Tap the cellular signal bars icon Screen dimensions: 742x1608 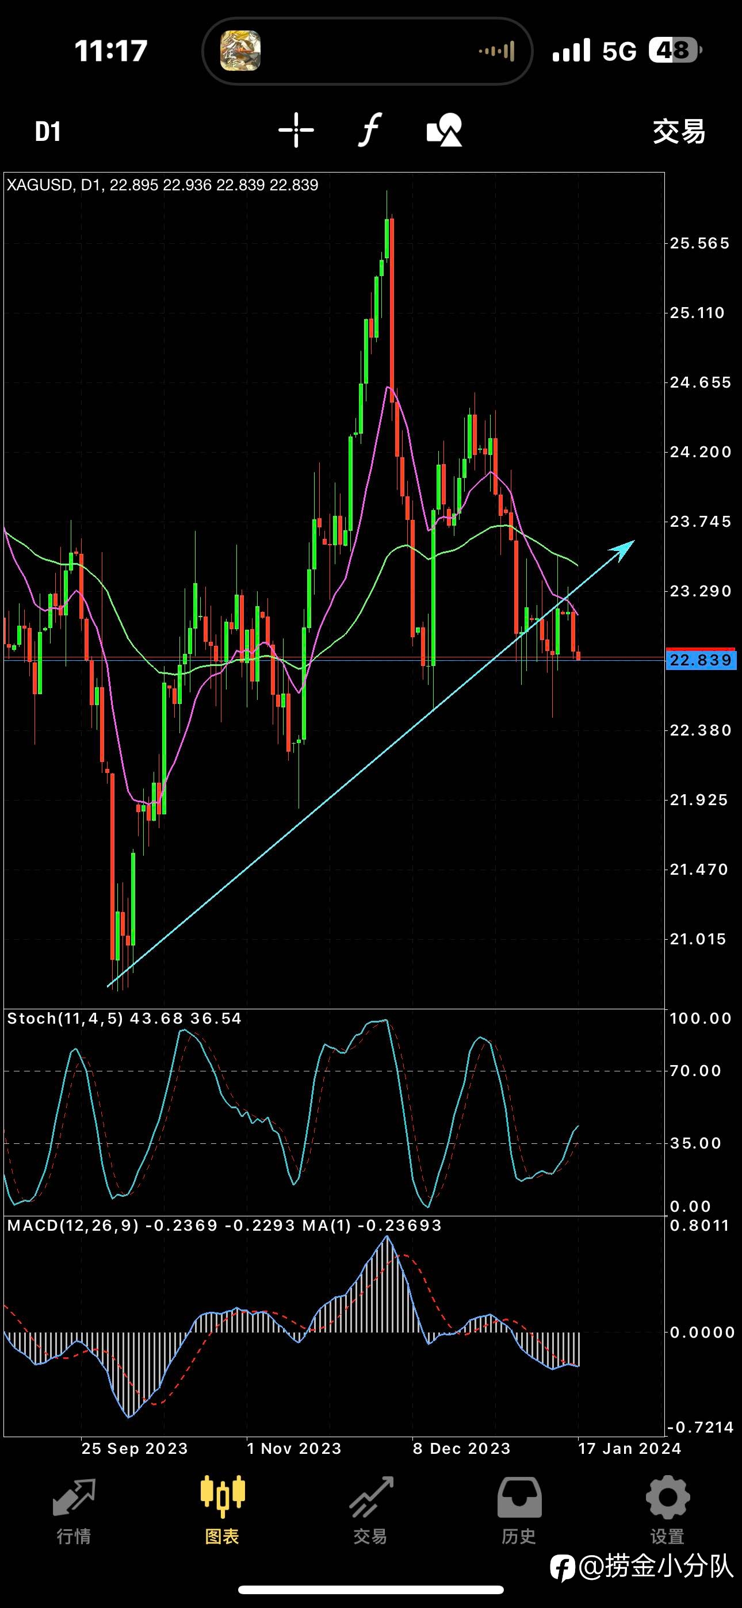tap(572, 50)
